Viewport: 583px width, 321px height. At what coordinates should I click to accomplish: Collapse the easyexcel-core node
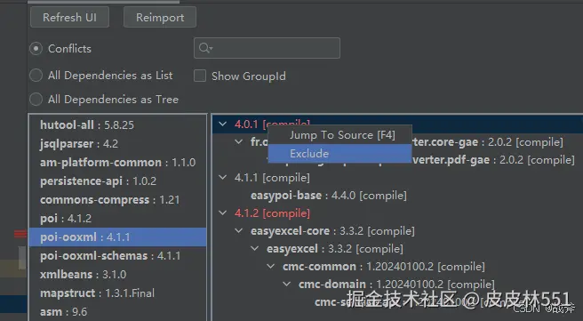pos(239,231)
